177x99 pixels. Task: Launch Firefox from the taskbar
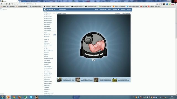coord(20,97)
